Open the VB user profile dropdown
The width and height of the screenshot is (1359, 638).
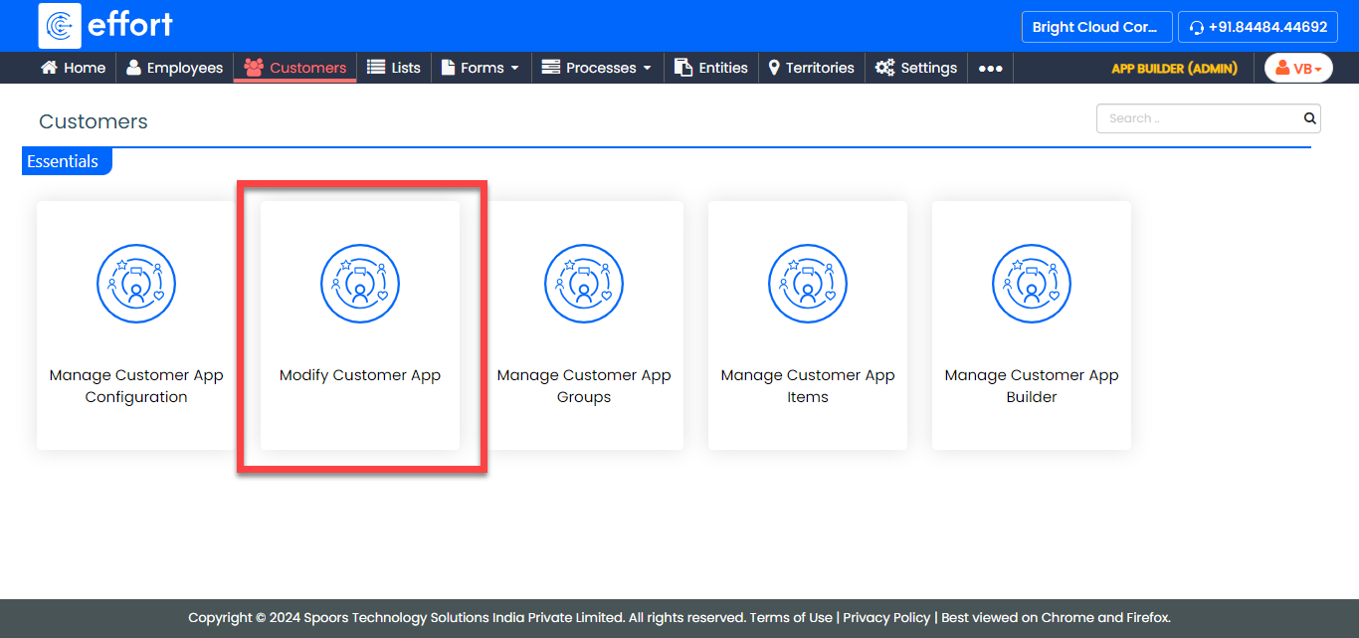tap(1298, 68)
